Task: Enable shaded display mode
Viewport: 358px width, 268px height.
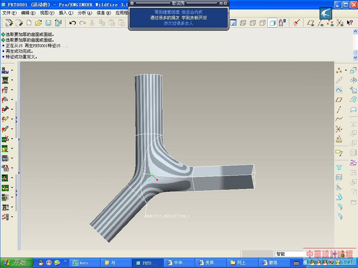Action: 272,23
